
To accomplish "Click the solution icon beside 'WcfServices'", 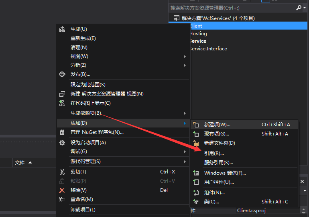I will pyautogui.click(x=177, y=18).
